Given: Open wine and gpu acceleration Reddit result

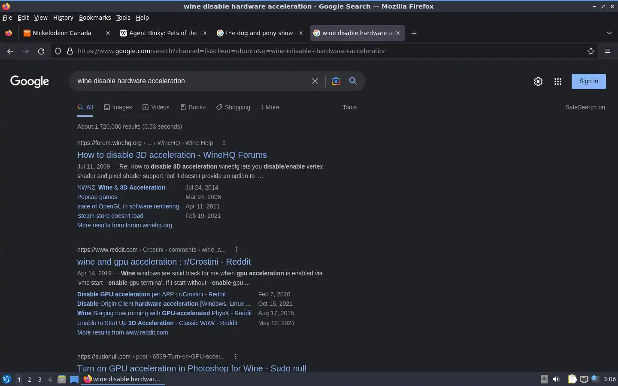Looking at the screenshot, I should (x=164, y=262).
